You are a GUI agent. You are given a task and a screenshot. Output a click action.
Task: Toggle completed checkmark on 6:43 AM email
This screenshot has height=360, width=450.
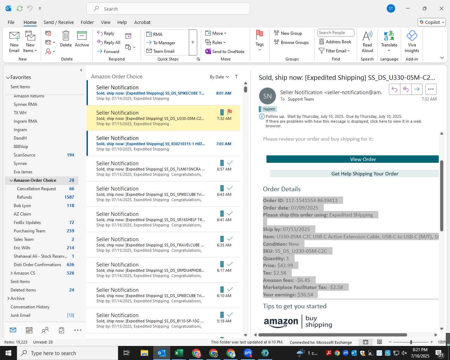pos(230,188)
